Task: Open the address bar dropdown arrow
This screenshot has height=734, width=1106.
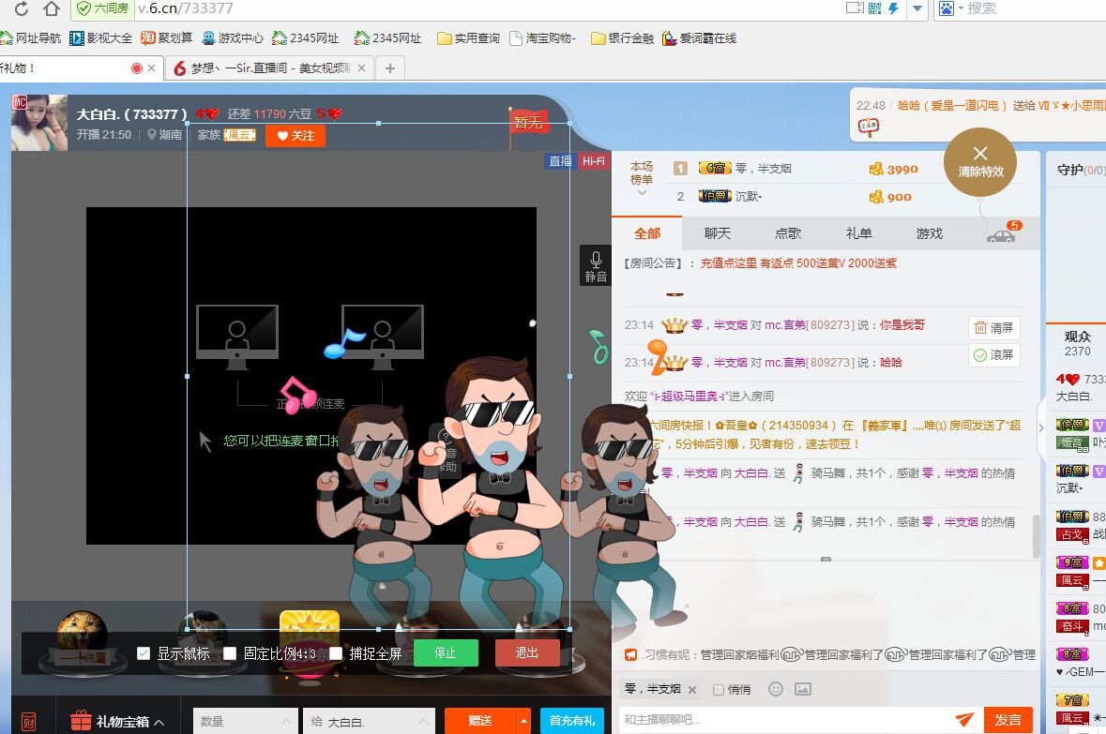Action: click(917, 8)
